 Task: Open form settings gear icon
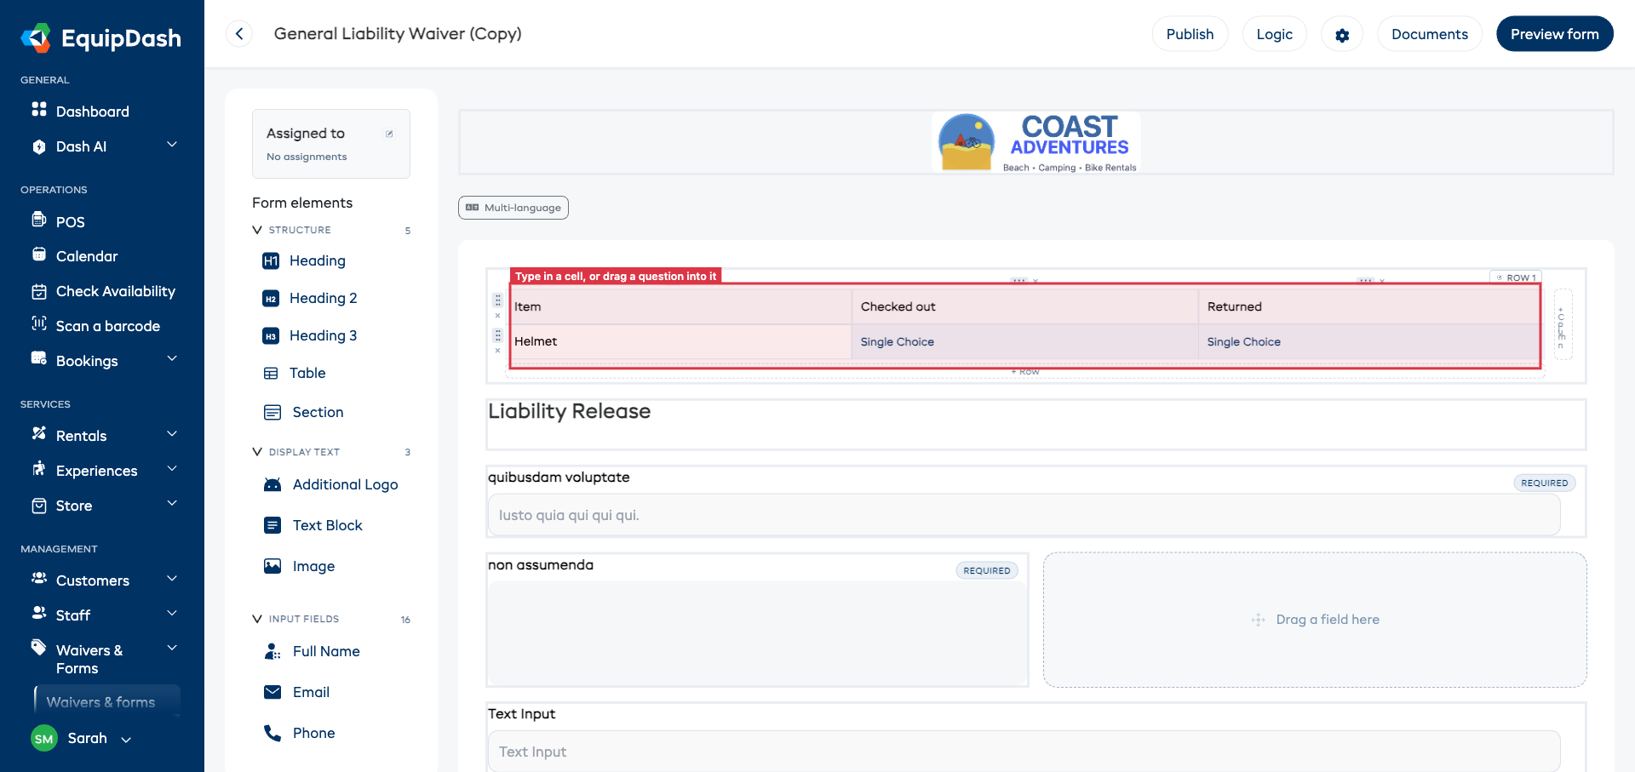coord(1342,35)
